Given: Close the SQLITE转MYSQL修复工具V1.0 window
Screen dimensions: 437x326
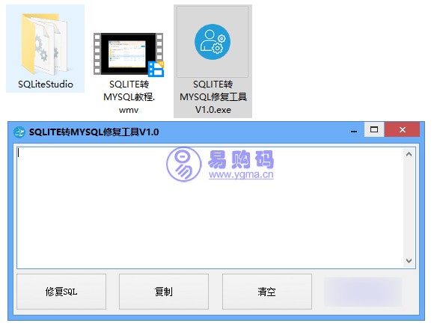Looking at the screenshot, I should tap(402, 129).
